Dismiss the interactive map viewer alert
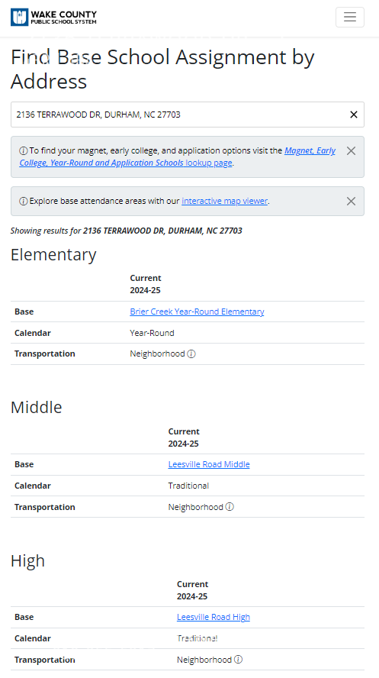Viewport: 379px width, 678px height. coord(351,201)
